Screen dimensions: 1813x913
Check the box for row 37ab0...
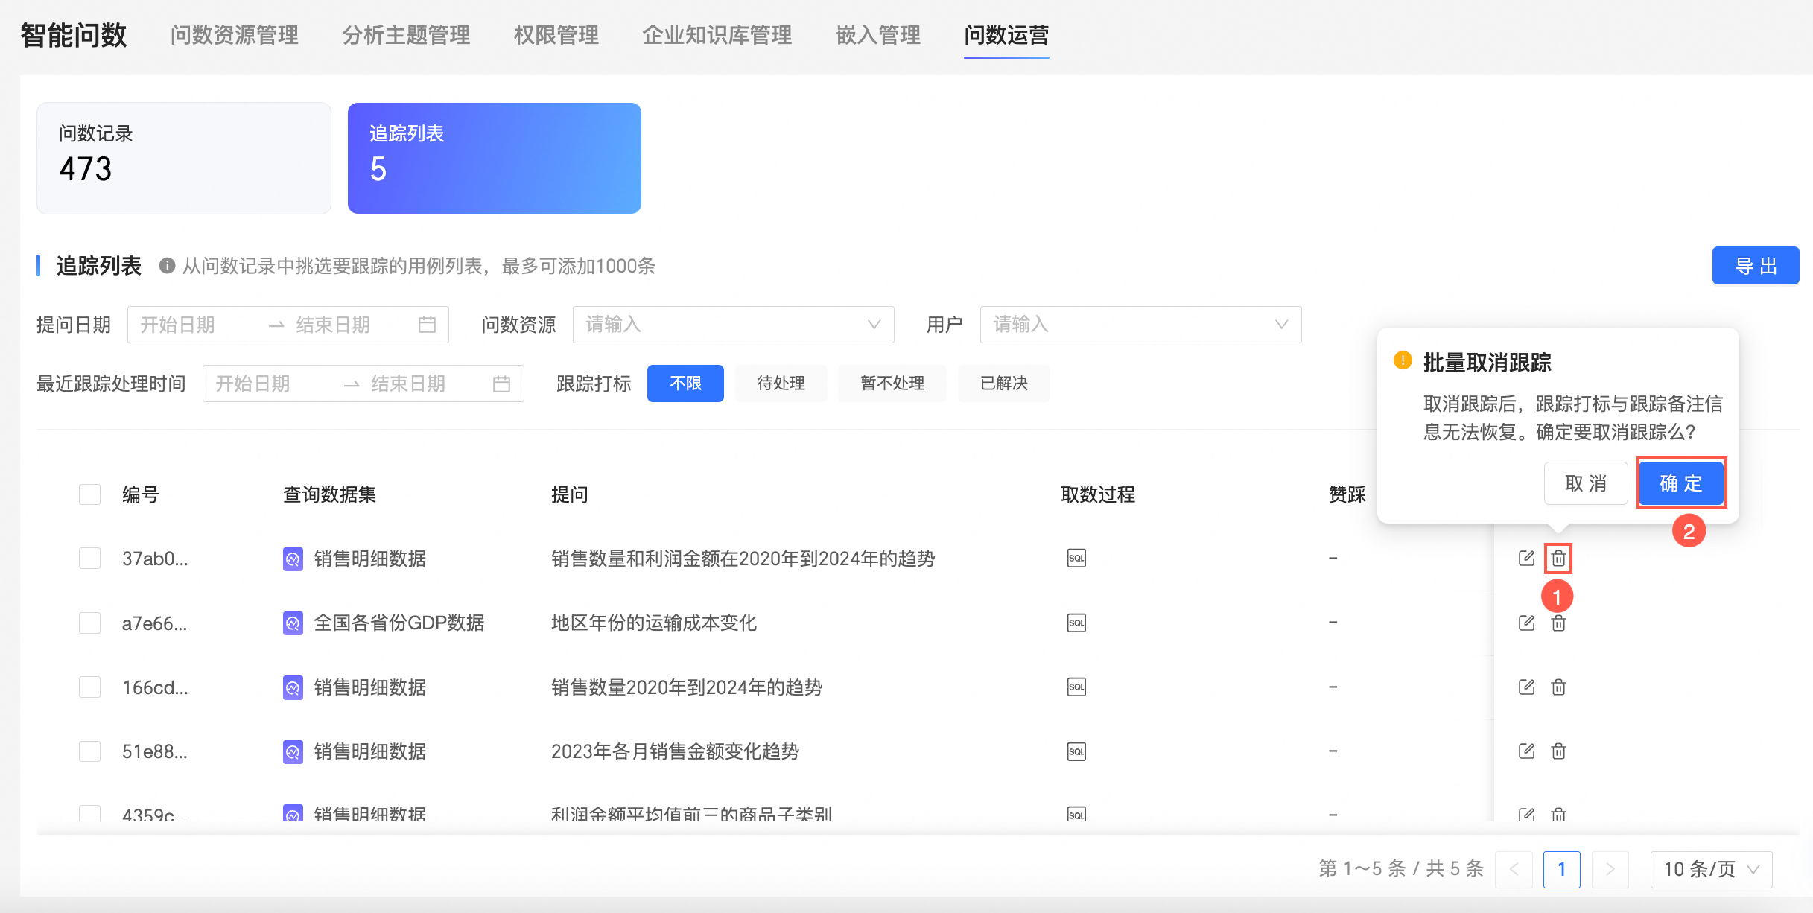(90, 559)
